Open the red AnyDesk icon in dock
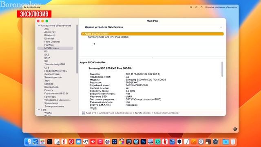This screenshot has height=147, width=261. [x=93, y=142]
